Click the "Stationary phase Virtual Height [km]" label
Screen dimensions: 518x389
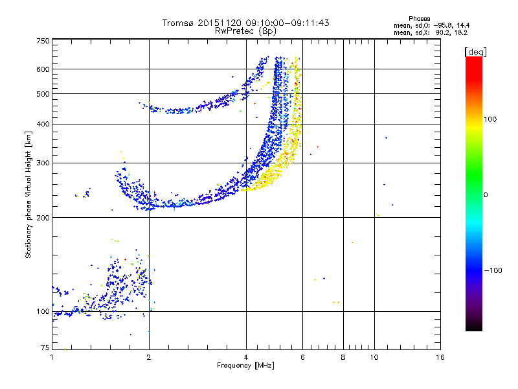click(x=28, y=195)
